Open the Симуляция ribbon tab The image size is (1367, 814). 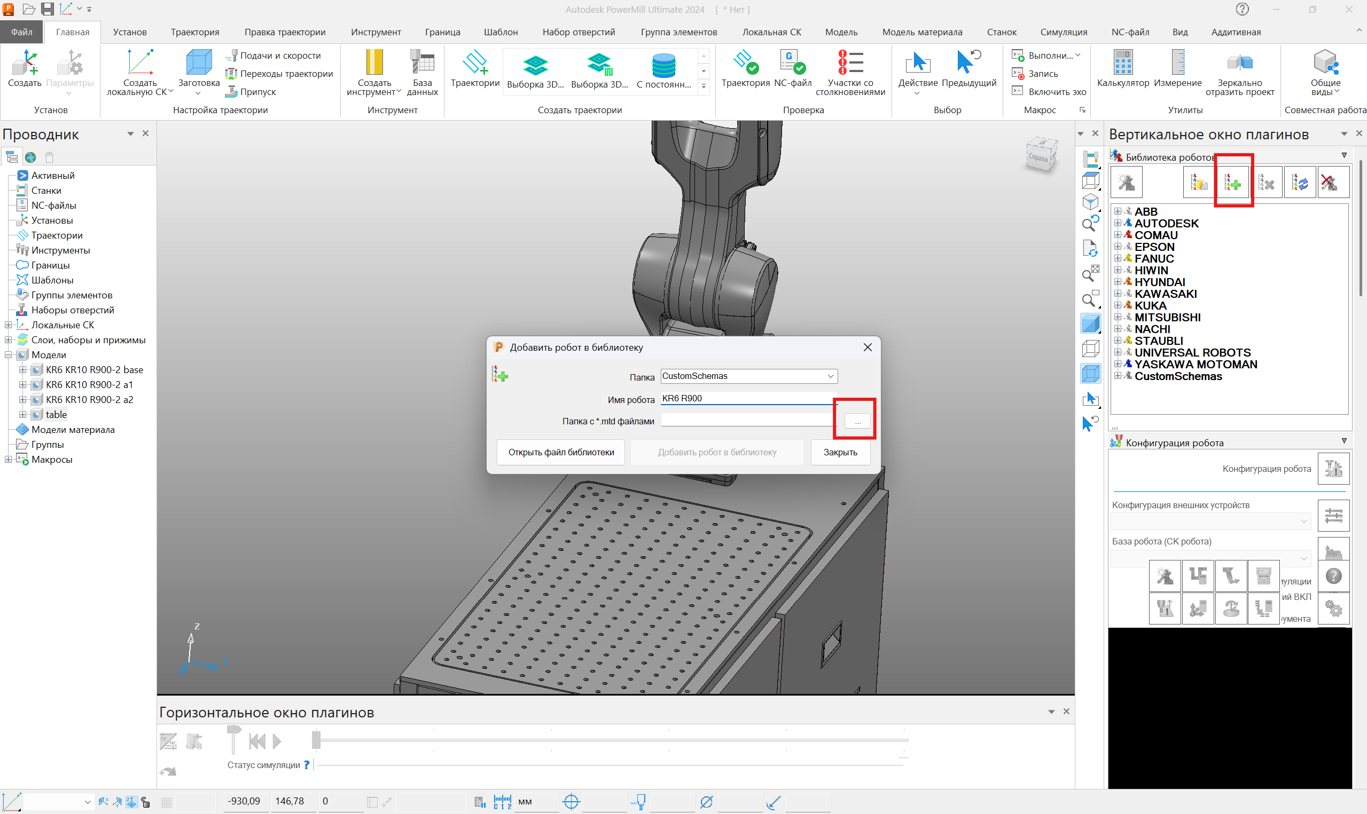1064,32
